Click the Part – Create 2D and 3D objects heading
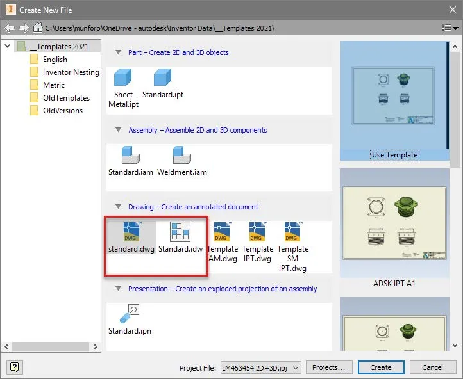 coord(178,52)
